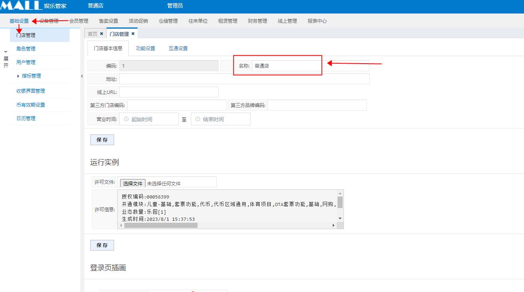
Task: Switch to the 互通设置 tab
Action: click(178, 49)
